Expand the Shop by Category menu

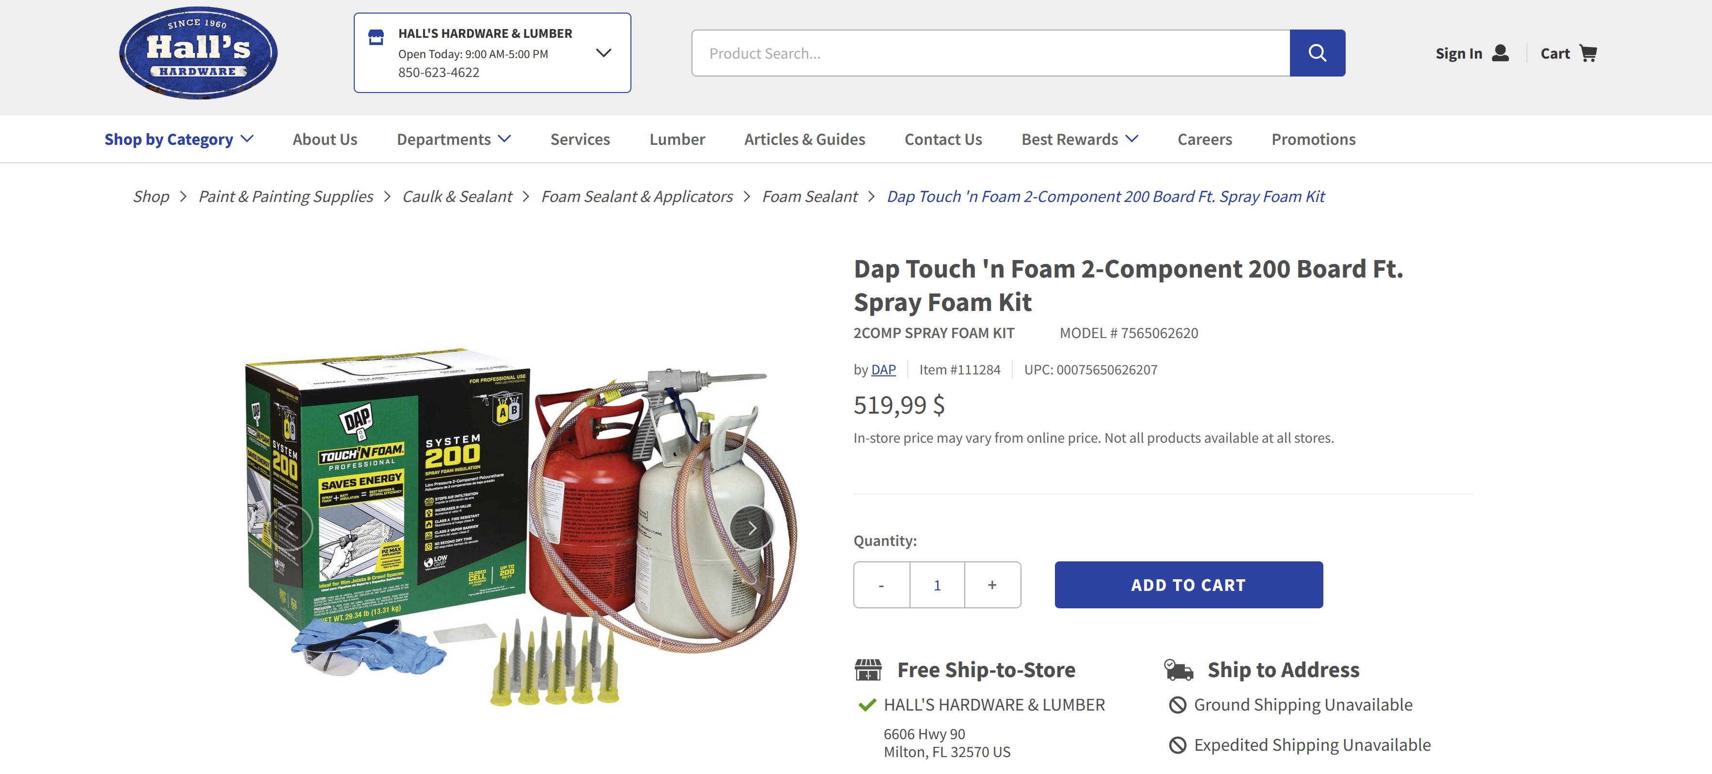click(179, 139)
